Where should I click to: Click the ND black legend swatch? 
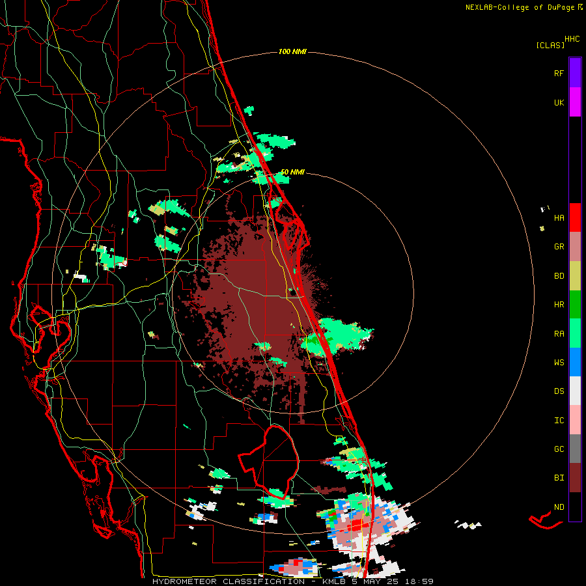point(575,507)
